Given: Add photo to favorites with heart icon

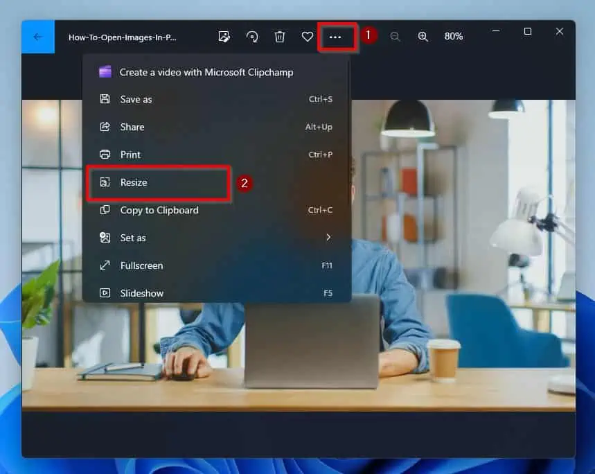Looking at the screenshot, I should [x=308, y=37].
